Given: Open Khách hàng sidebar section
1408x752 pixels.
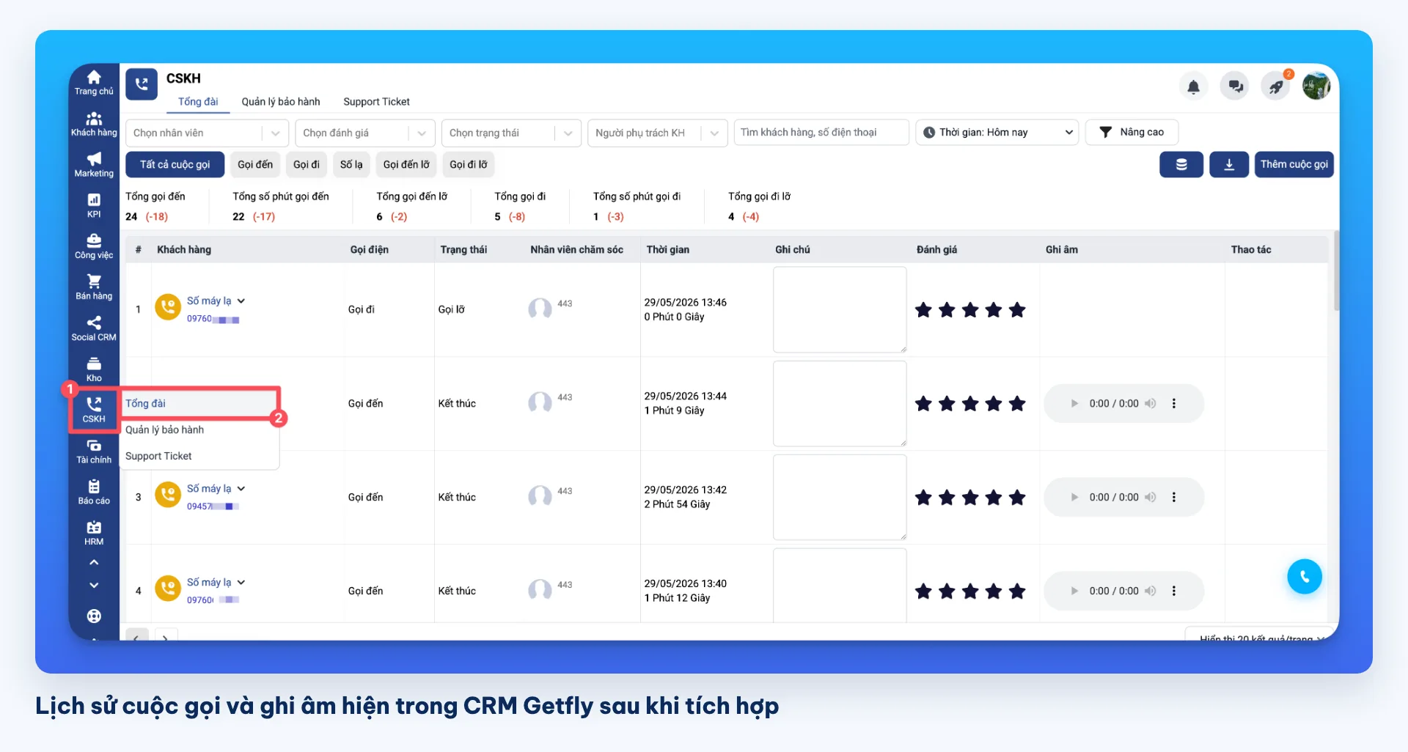Looking at the screenshot, I should click(x=94, y=124).
